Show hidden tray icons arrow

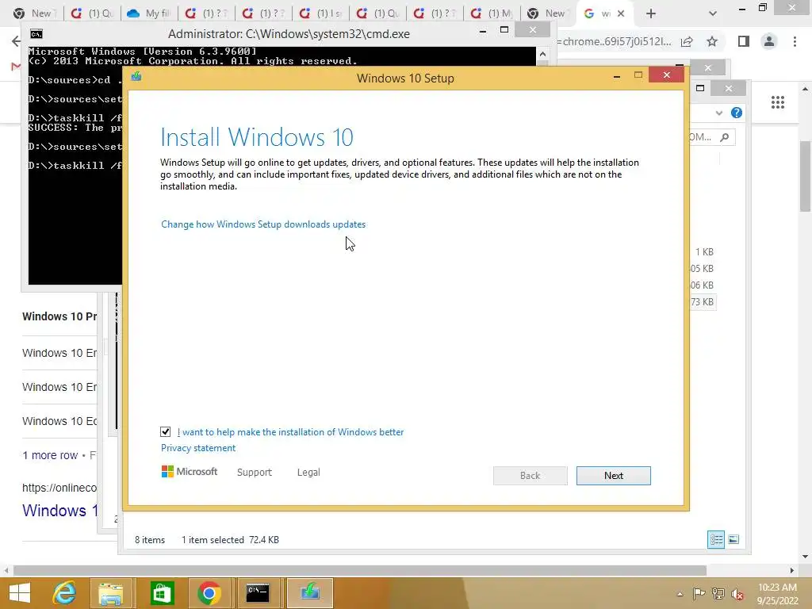click(x=680, y=594)
